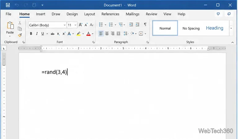Click the Numbering list icon

(111, 24)
